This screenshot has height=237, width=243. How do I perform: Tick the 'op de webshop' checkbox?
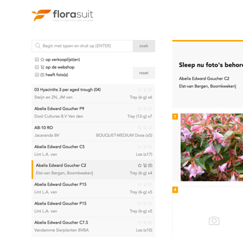point(37,67)
